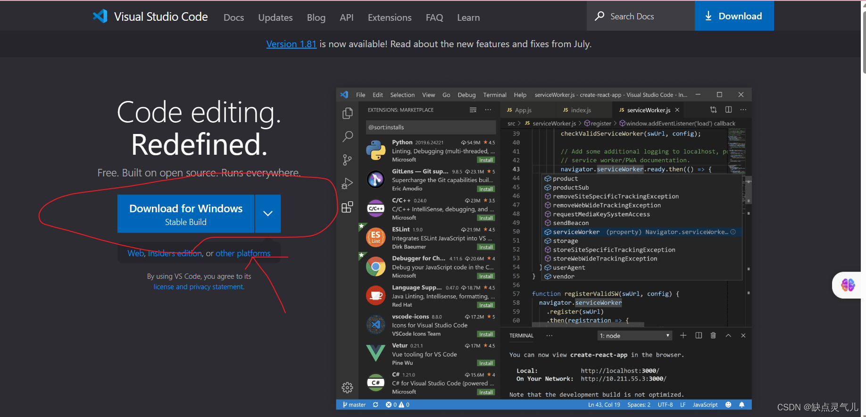Open the Run and Debug icon
Screen dimensions: 866x417
coord(348,183)
